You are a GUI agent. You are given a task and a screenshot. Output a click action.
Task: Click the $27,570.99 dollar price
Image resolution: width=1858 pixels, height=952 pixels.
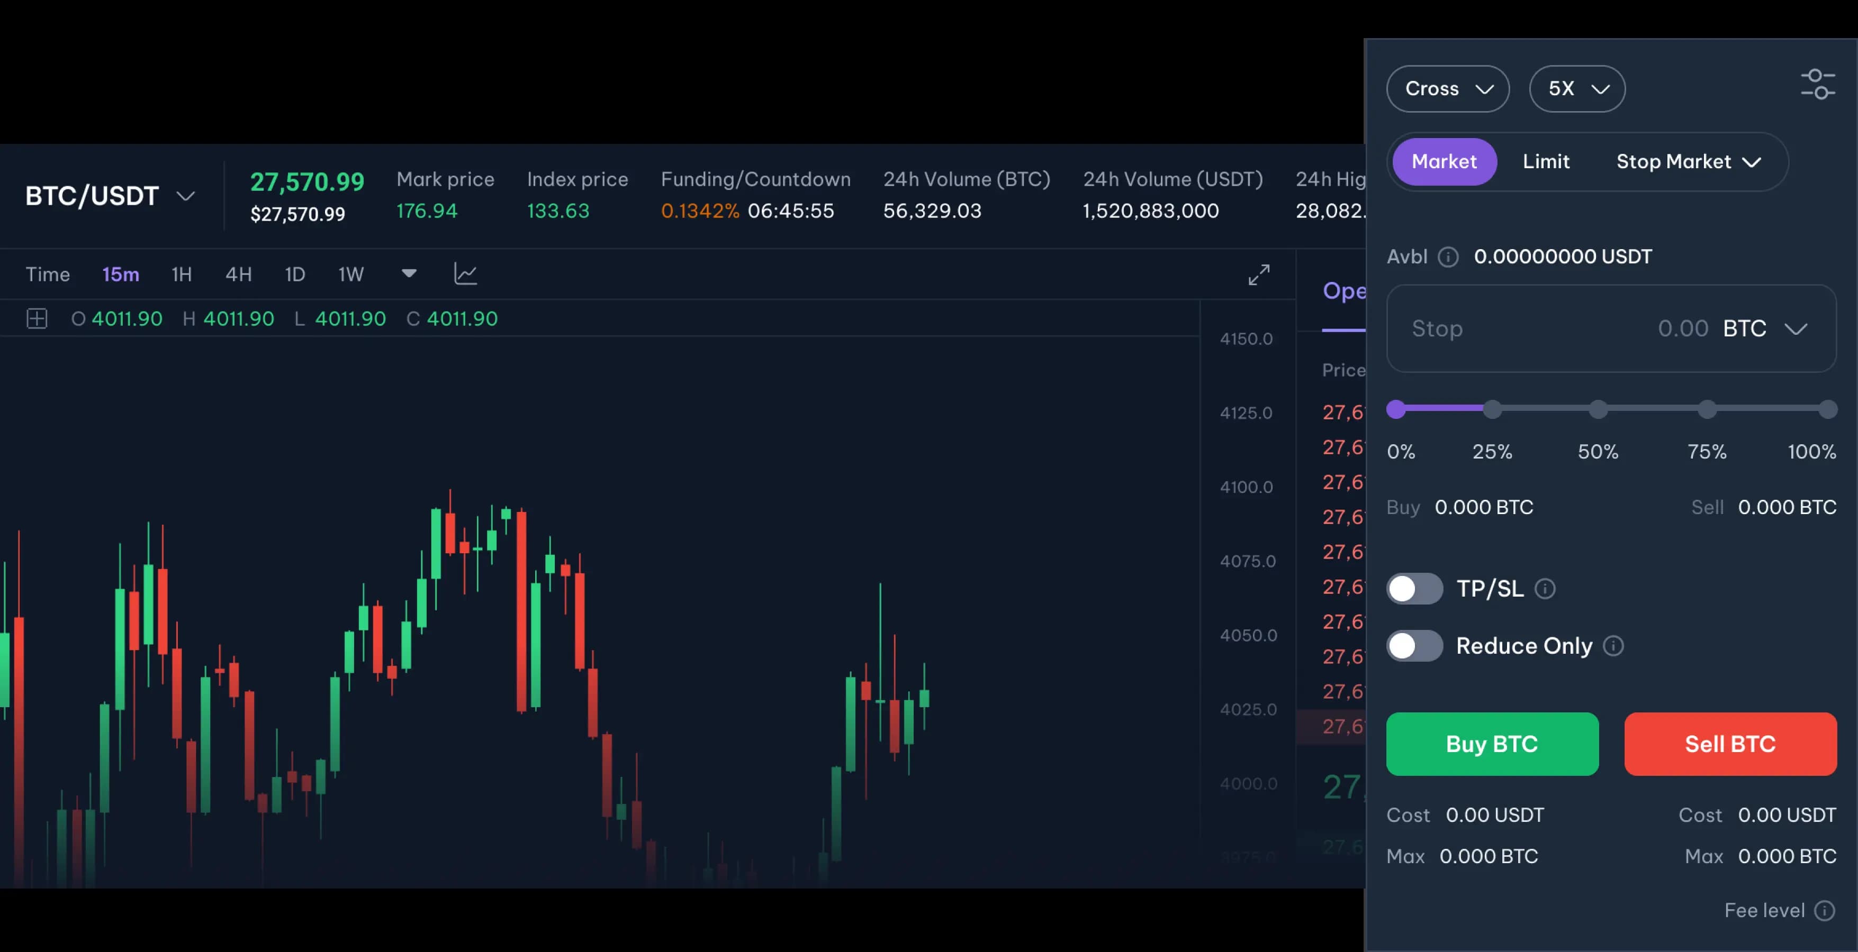tap(297, 214)
